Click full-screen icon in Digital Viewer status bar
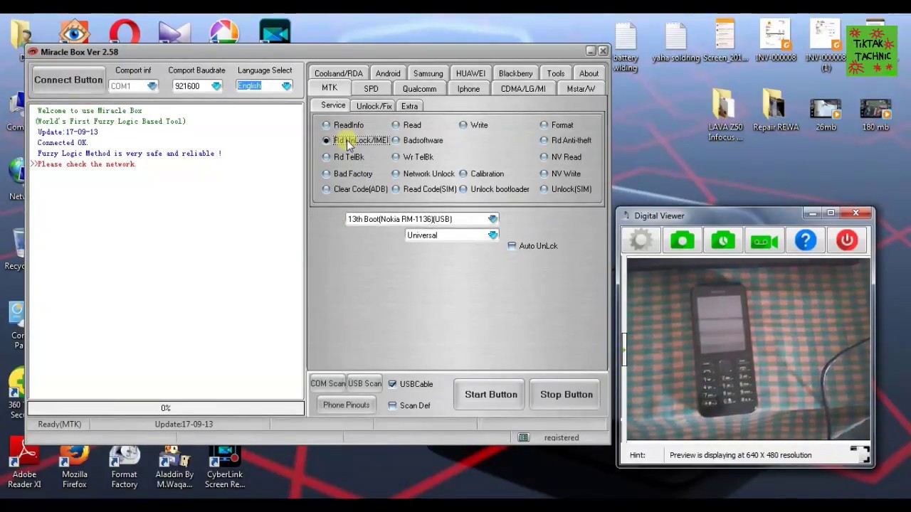This screenshot has height=512, width=911. click(x=860, y=454)
